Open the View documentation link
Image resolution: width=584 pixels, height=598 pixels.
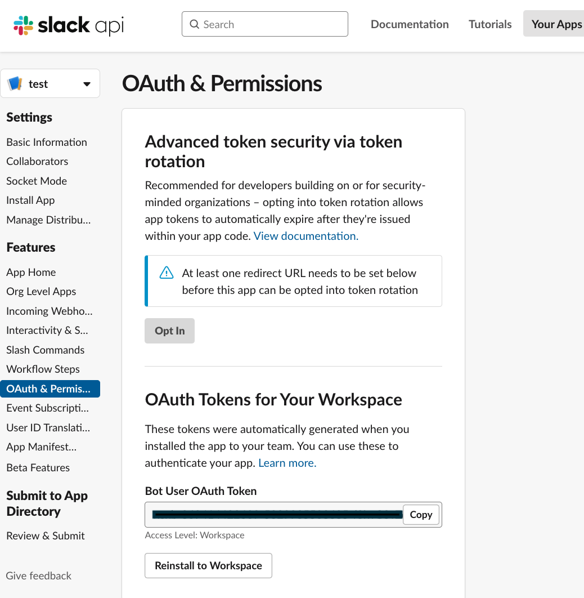pyautogui.click(x=306, y=236)
